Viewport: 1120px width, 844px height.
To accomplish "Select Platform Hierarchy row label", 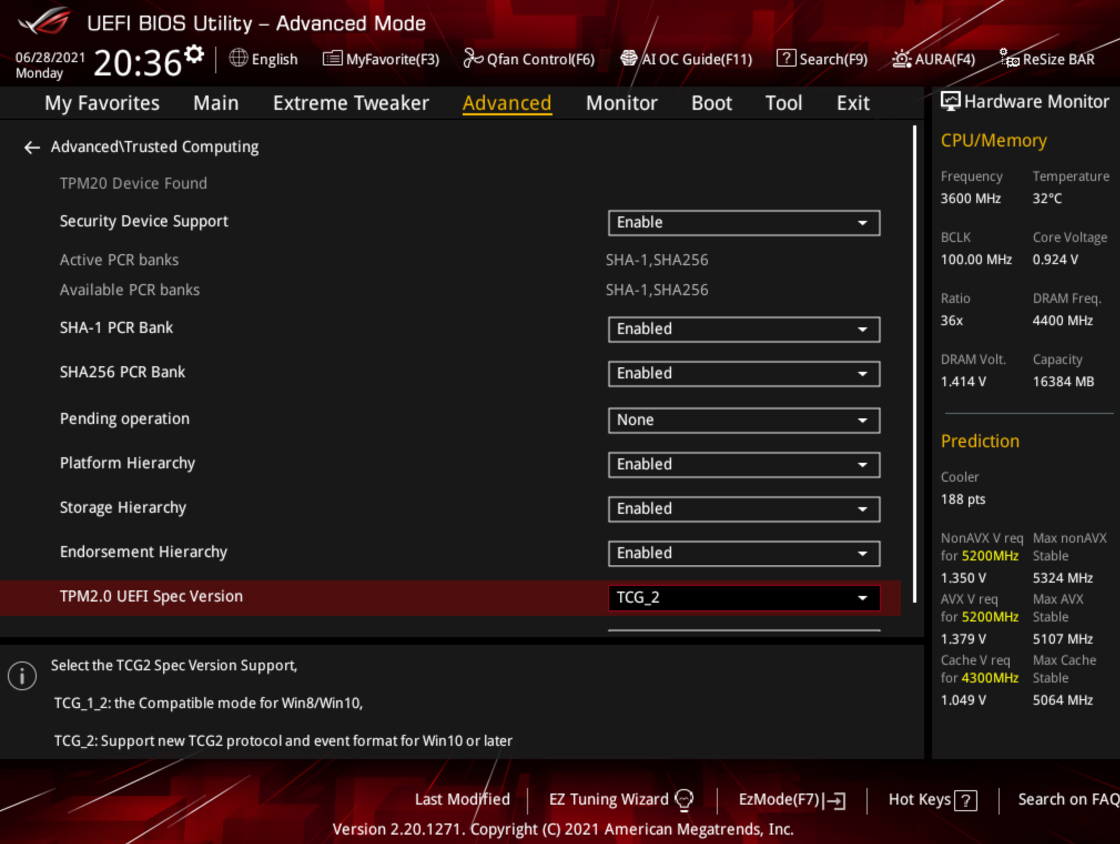I will pos(127,463).
